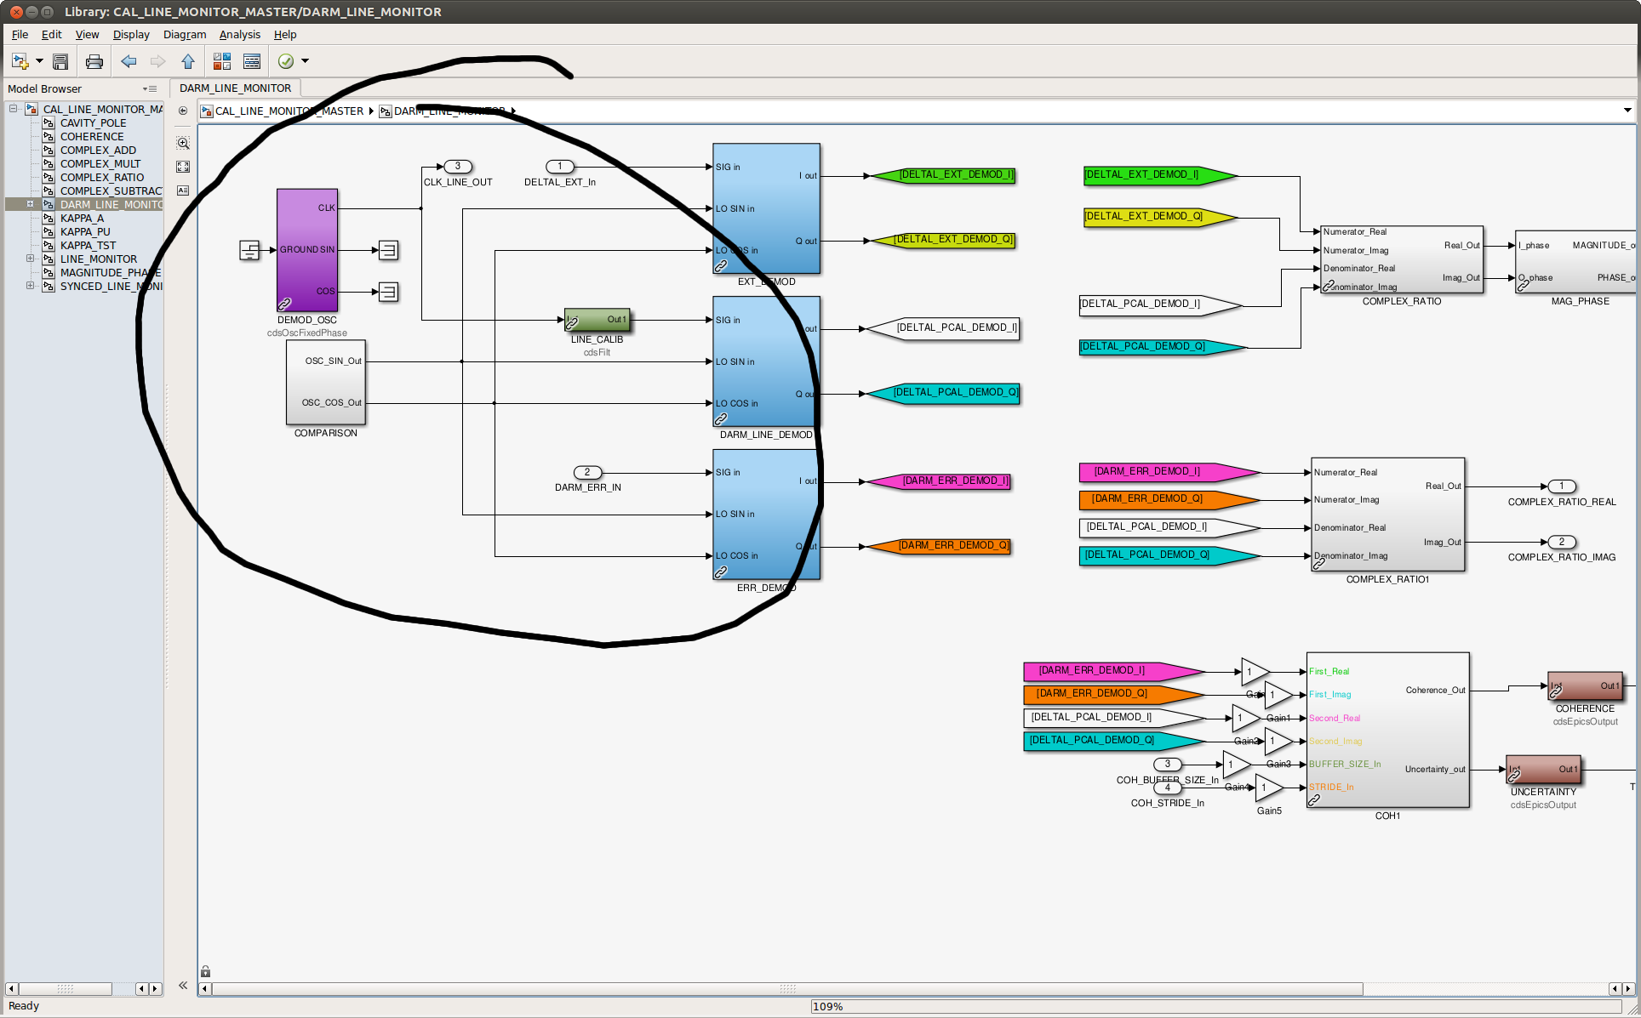Open the Library Browser icon
The height and width of the screenshot is (1018, 1641).
coord(222,61)
